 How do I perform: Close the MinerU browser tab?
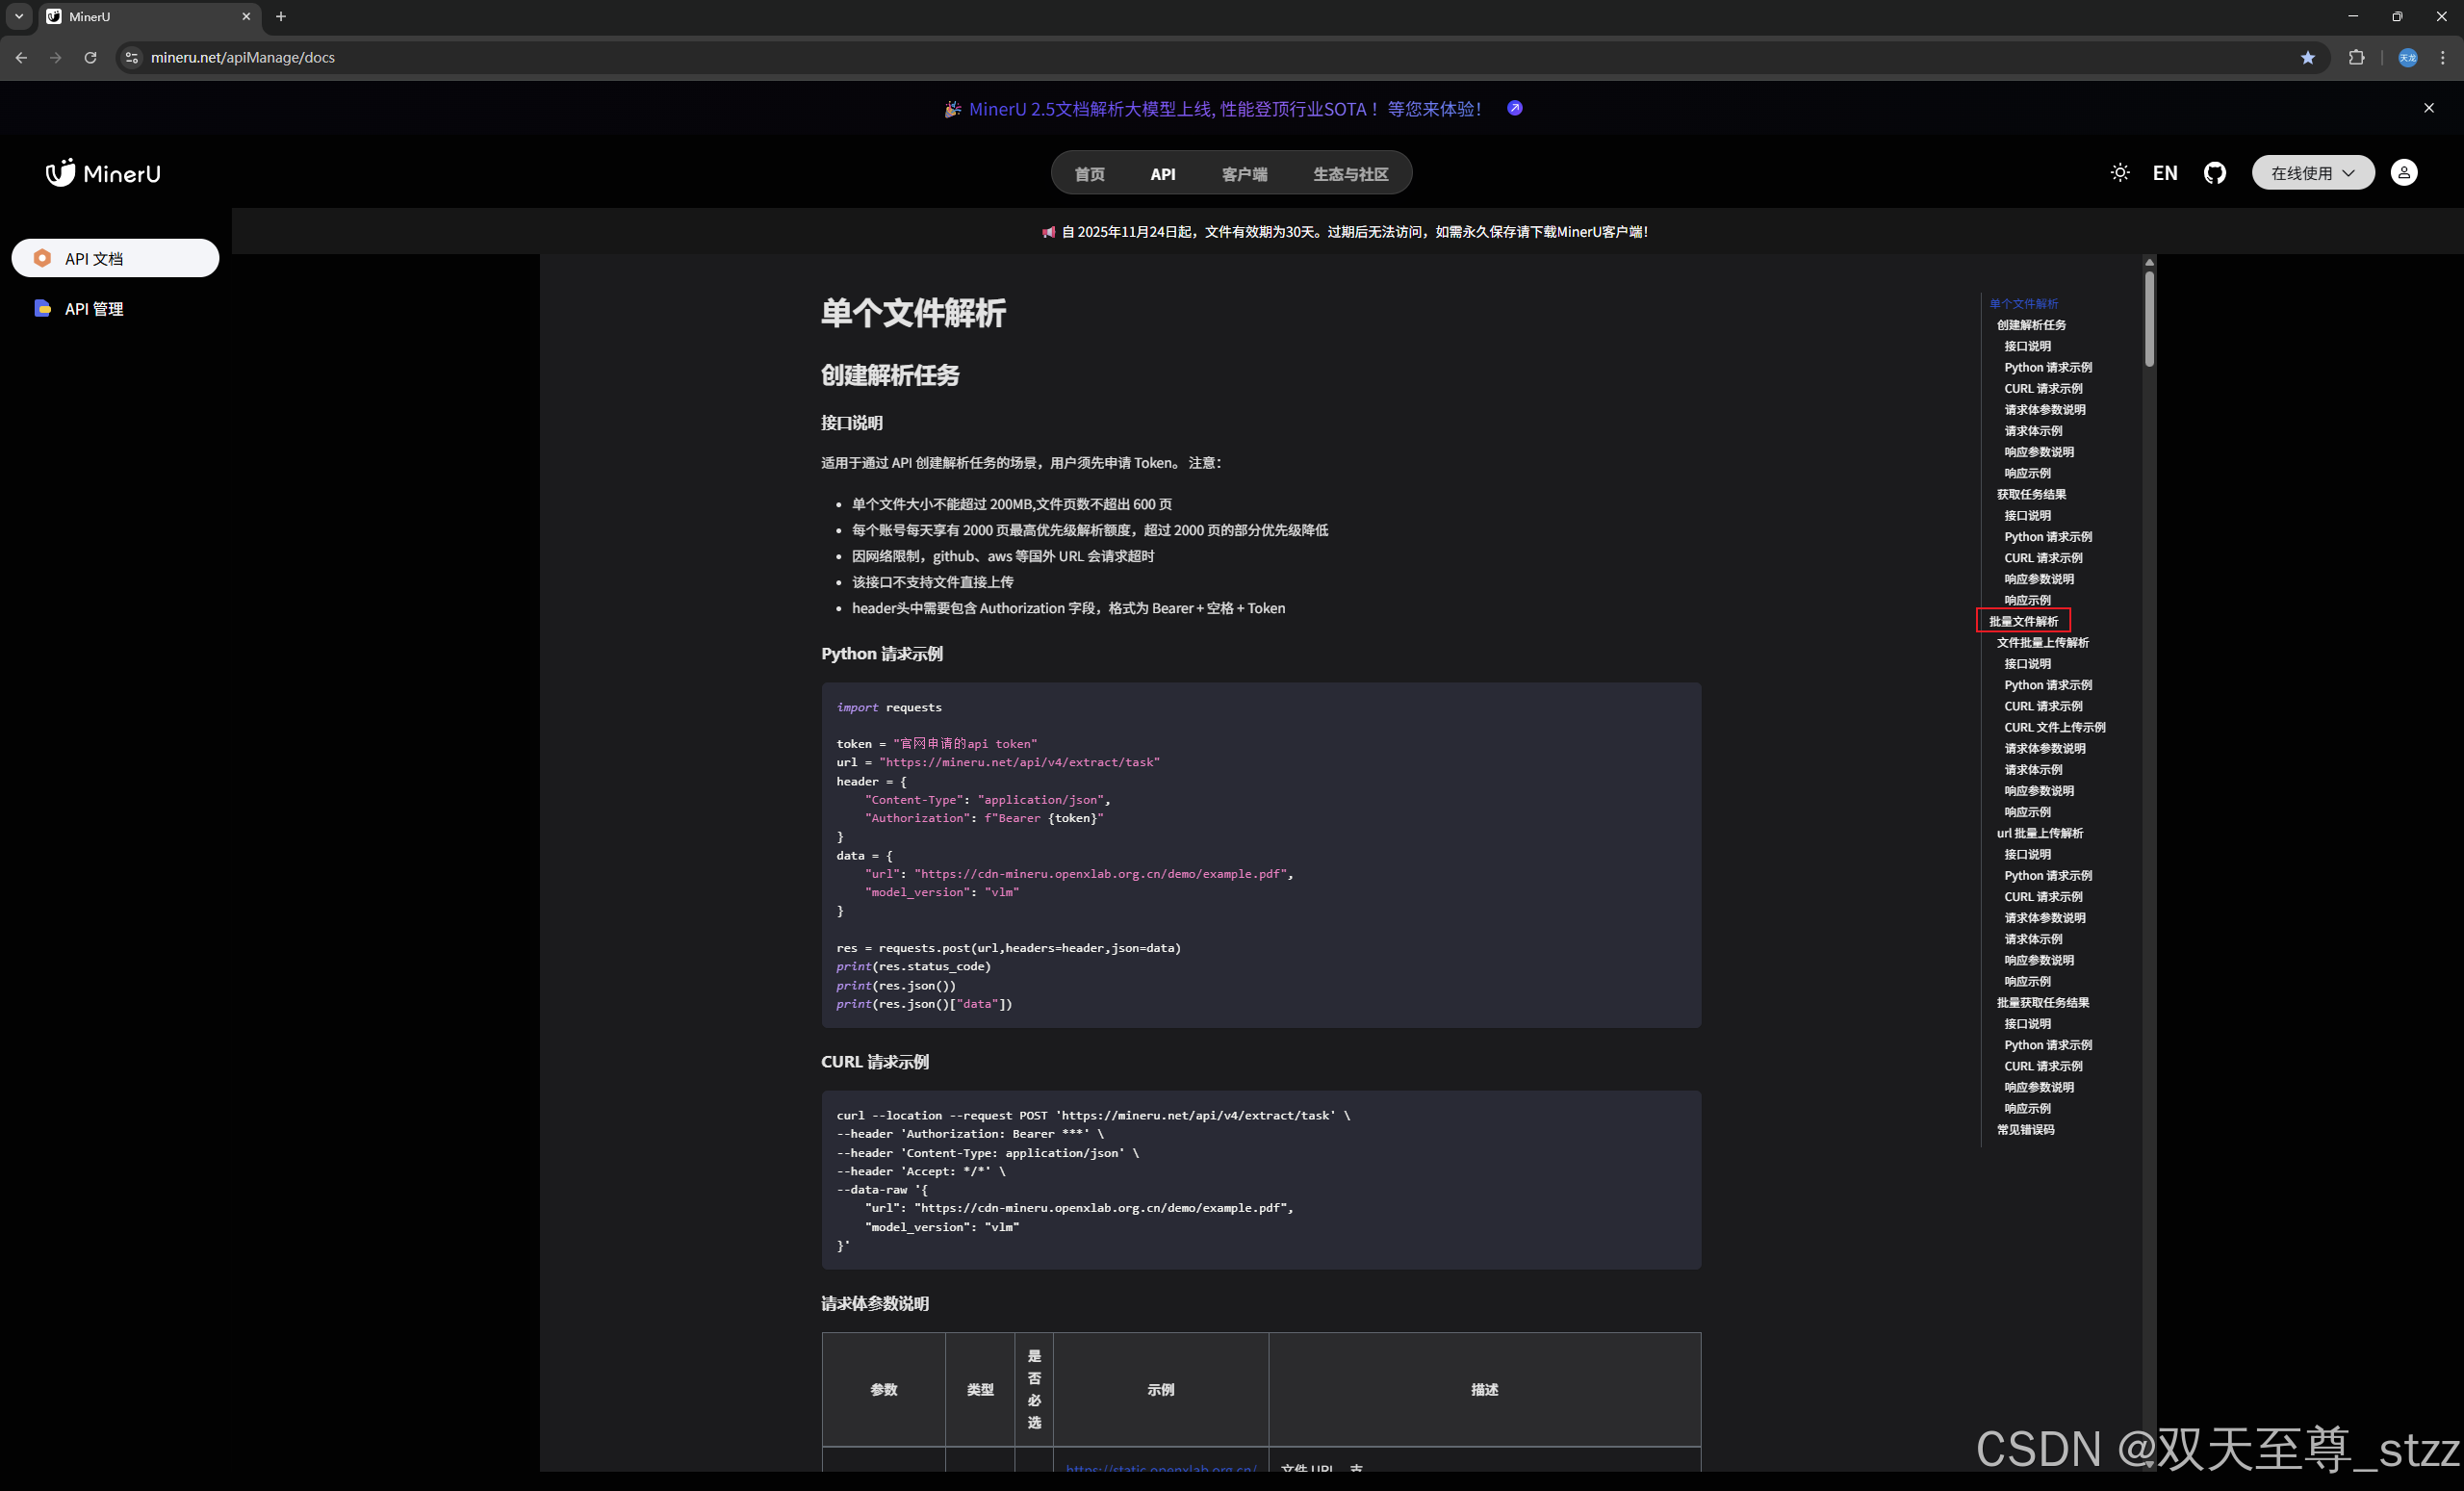pyautogui.click(x=246, y=16)
